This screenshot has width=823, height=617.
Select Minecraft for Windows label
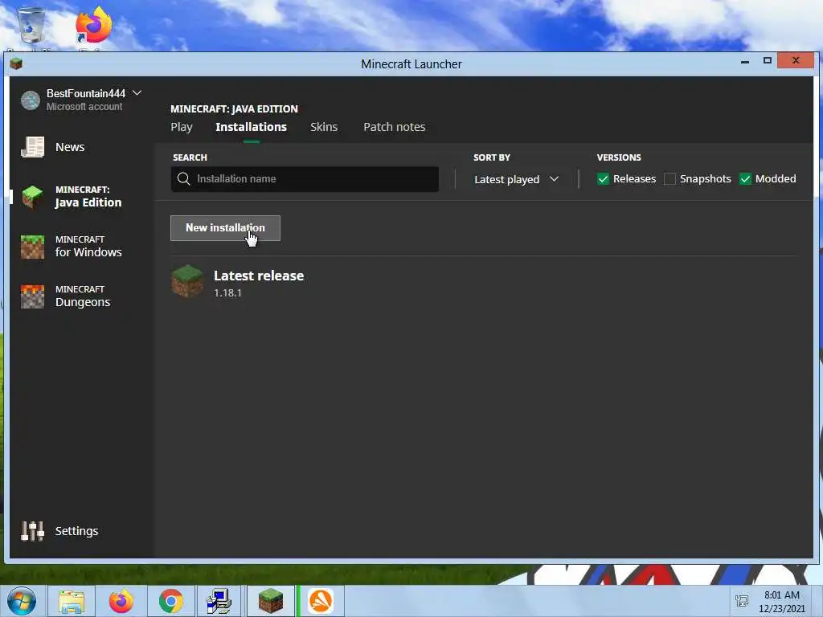(x=88, y=247)
